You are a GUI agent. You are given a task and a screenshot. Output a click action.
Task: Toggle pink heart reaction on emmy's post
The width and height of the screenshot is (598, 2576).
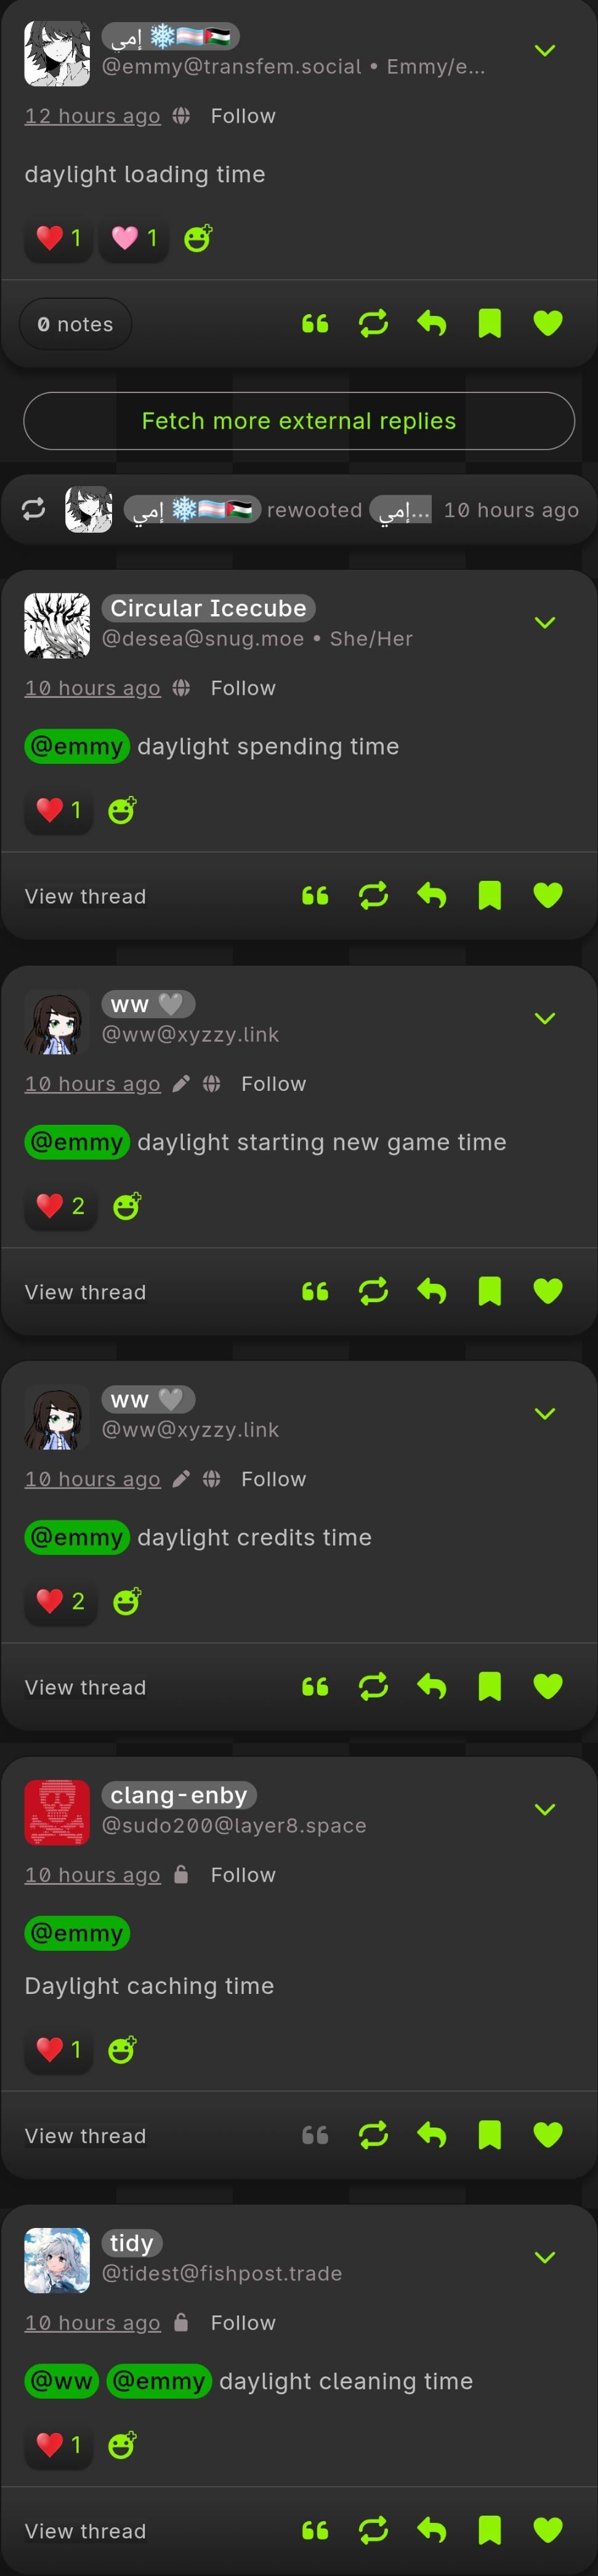134,238
